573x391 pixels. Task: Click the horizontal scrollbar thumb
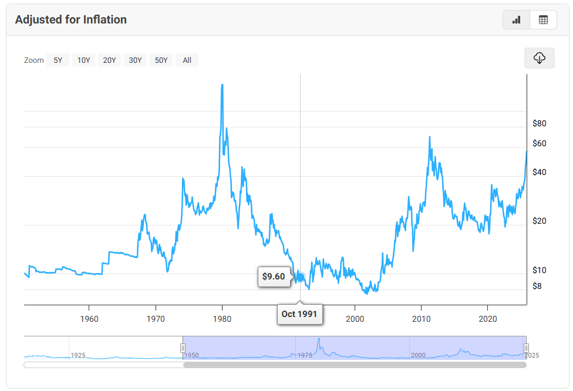click(355, 365)
